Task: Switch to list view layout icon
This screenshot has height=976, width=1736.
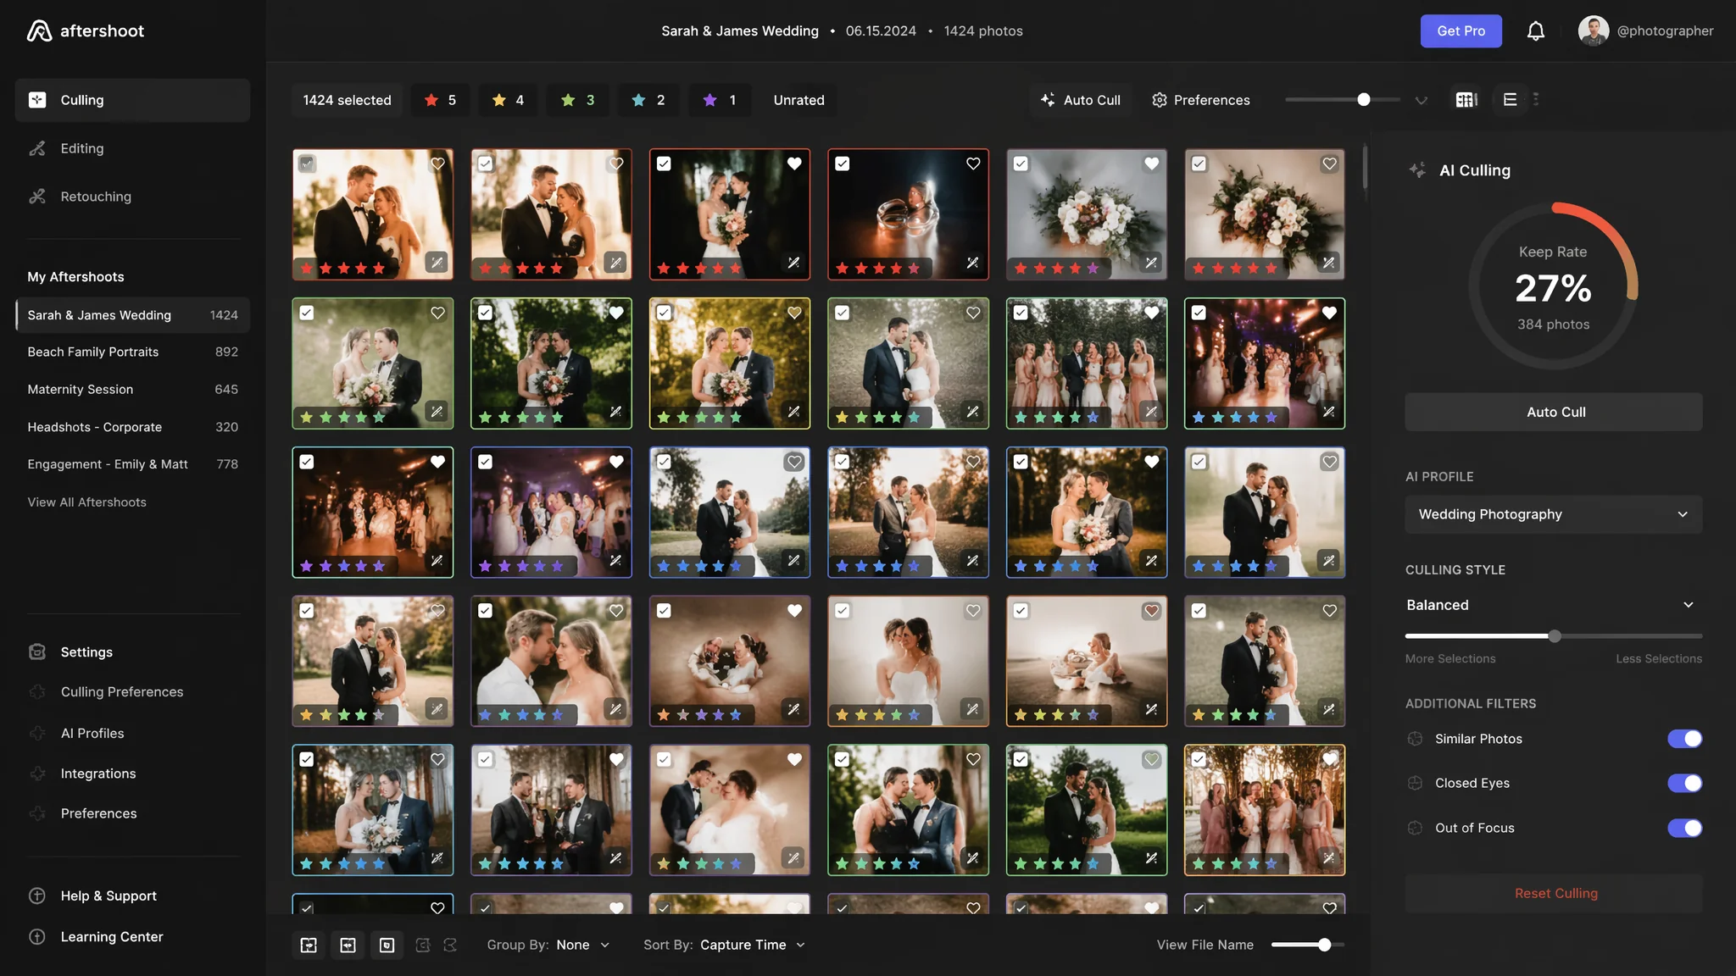Action: [x=1510, y=100]
